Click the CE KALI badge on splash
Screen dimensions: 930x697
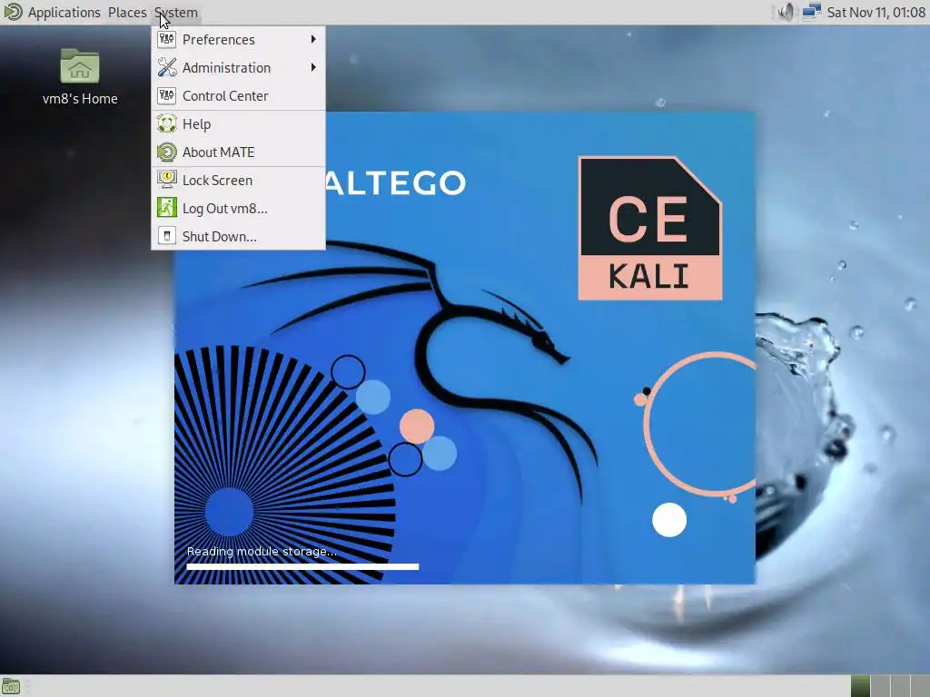point(650,228)
